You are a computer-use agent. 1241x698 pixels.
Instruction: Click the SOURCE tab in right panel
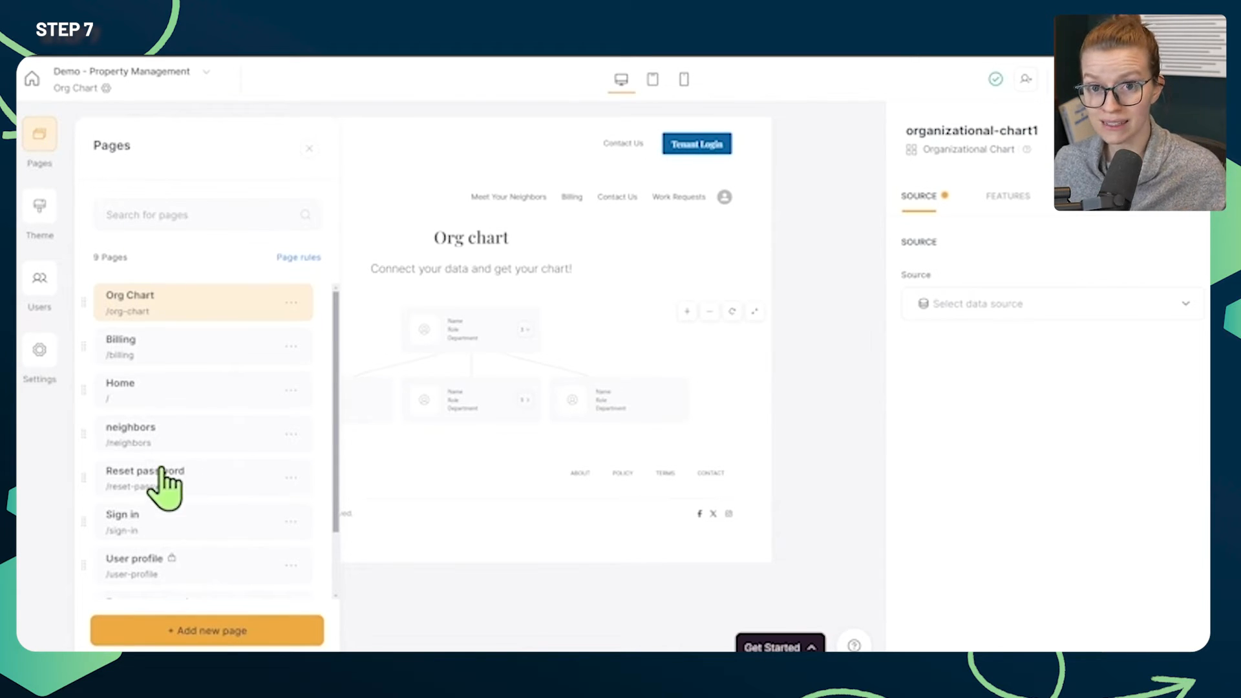pos(919,195)
